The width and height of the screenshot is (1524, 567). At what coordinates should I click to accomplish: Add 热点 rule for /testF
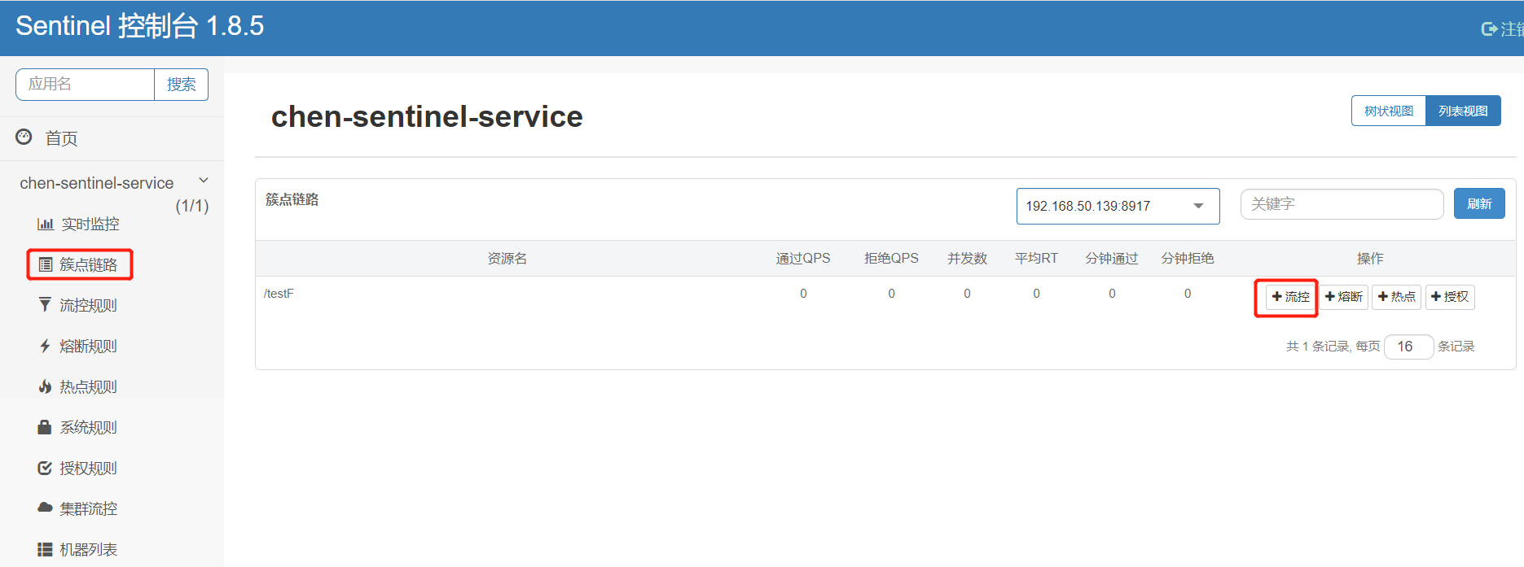(x=1396, y=297)
